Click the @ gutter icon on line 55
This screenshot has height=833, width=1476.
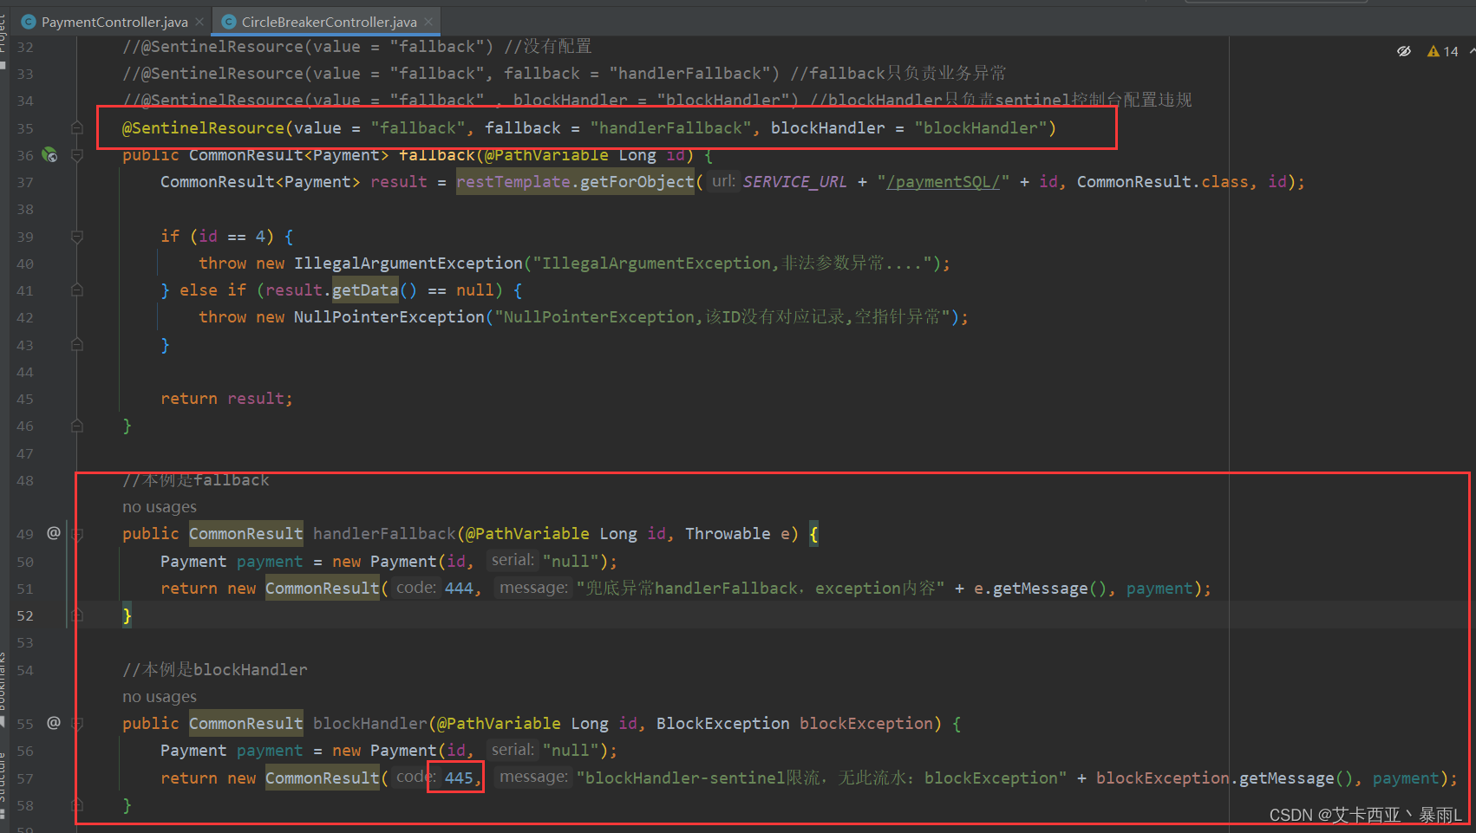click(54, 723)
